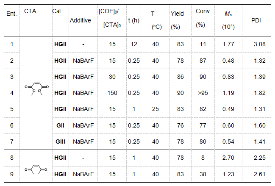This screenshot has height=186, width=275.
Task: Select the 'Cat.' column header
Action: [57, 11]
